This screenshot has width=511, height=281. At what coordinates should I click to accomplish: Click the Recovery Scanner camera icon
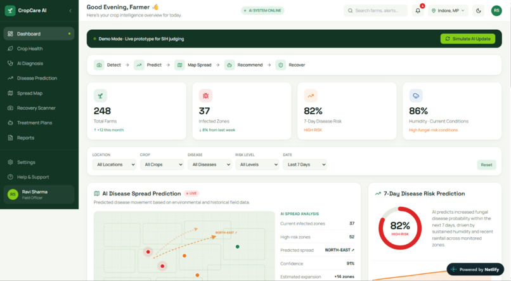pyautogui.click(x=10, y=108)
